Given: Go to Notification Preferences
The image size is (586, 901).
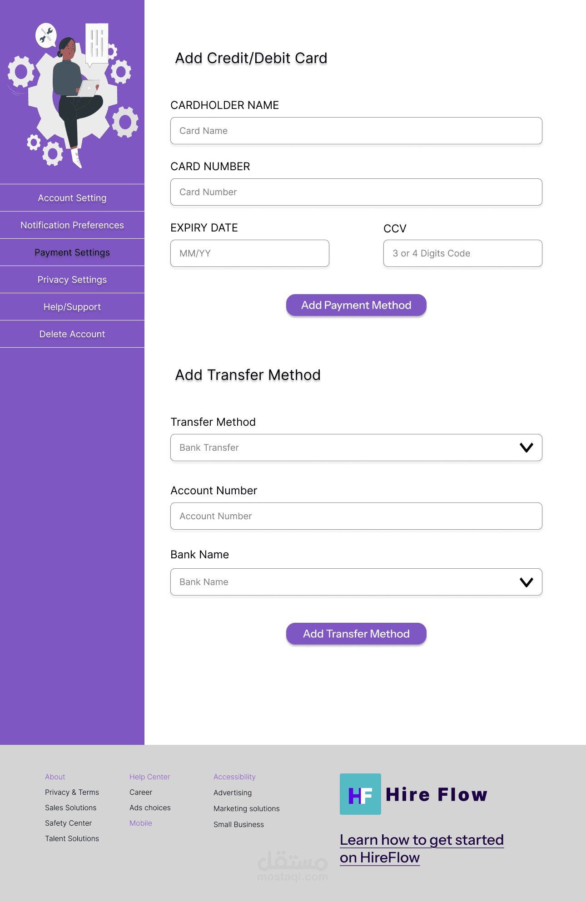Looking at the screenshot, I should [x=72, y=225].
